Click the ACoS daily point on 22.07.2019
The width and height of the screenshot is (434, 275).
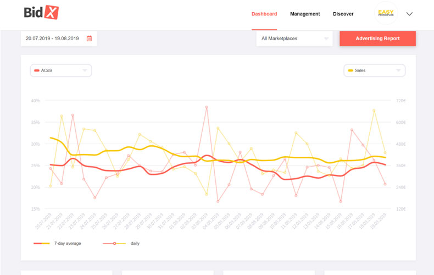(x=73, y=115)
